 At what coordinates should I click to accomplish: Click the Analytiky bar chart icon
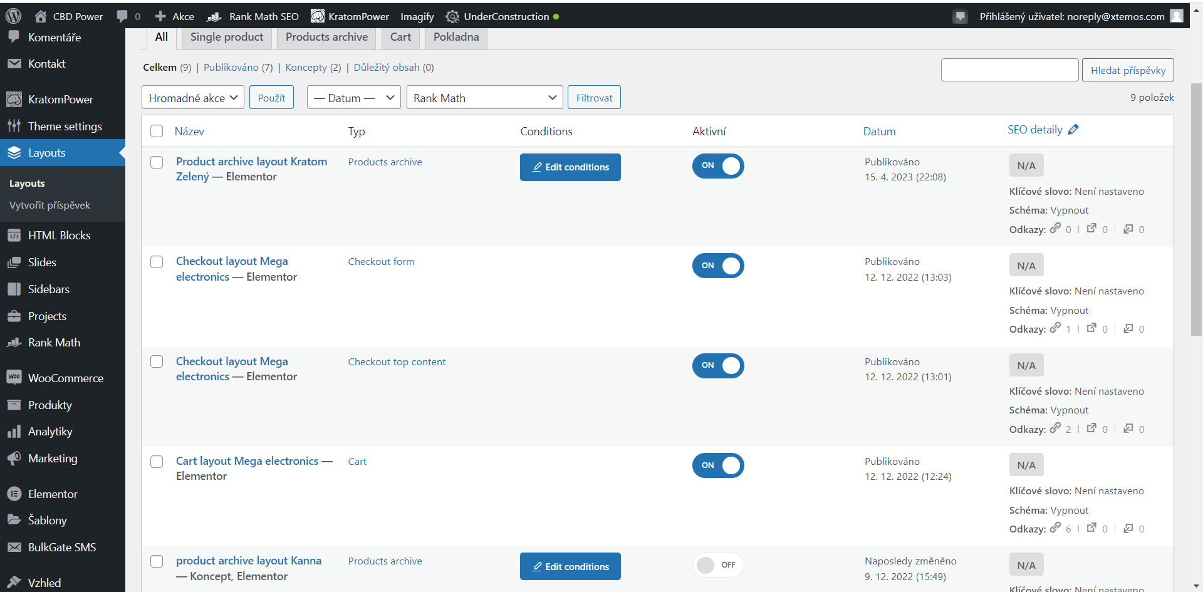(14, 432)
